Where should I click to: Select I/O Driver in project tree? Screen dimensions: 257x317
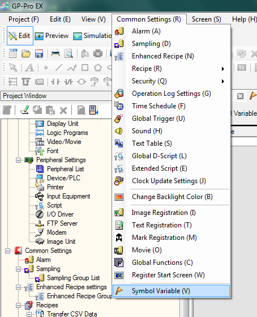pos(60,214)
